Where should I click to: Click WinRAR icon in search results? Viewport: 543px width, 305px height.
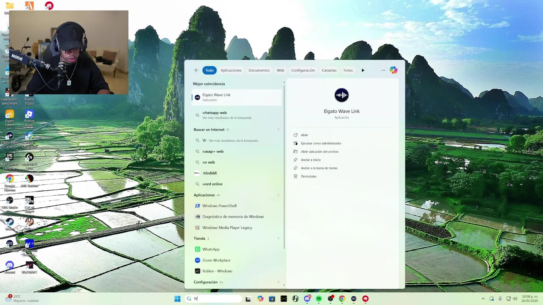pyautogui.click(x=197, y=173)
